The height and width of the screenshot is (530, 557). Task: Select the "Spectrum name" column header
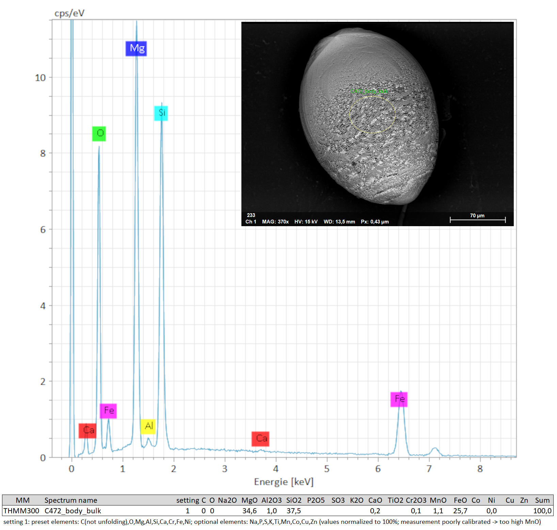[x=71, y=500]
